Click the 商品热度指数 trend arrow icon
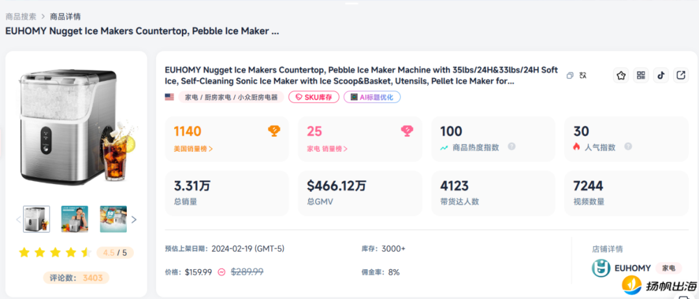Viewport: 699px width, 299px height. click(x=444, y=148)
